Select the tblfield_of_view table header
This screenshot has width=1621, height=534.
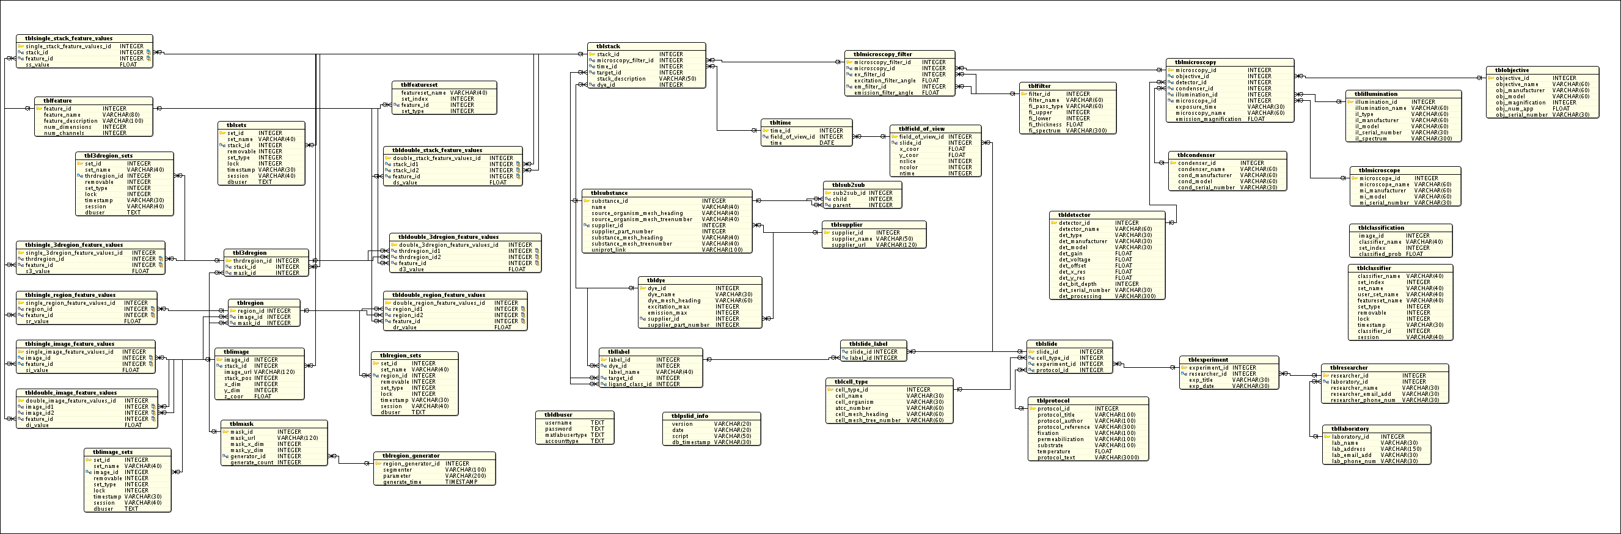tap(935, 129)
